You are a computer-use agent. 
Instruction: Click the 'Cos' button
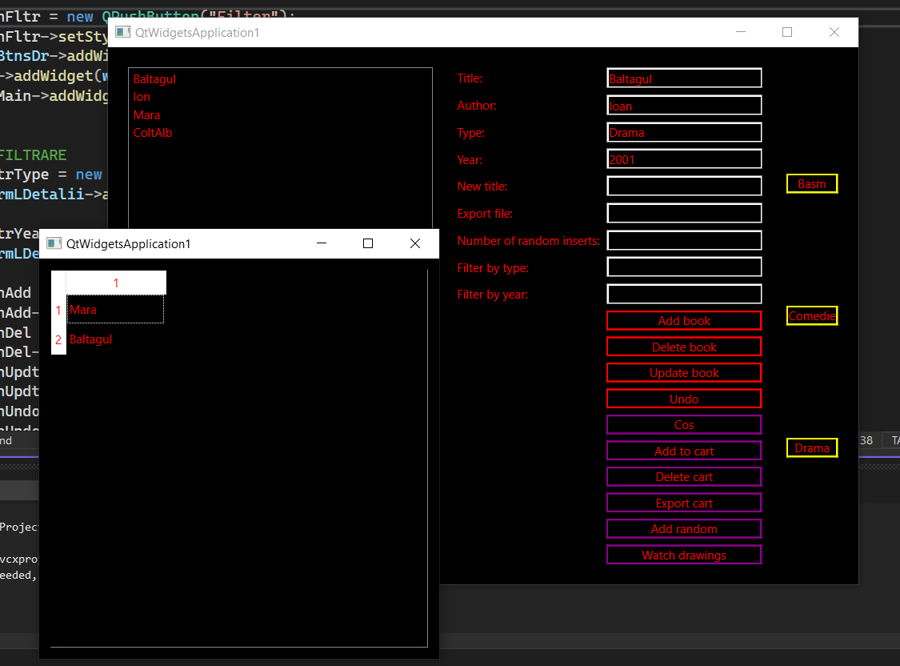pos(684,424)
